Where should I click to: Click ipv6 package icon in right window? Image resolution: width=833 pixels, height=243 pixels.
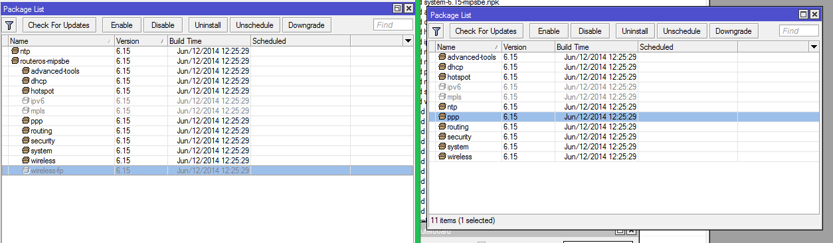pyautogui.click(x=442, y=87)
